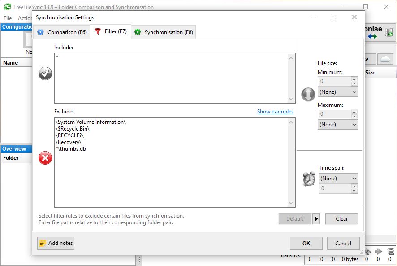397x266 pixels.
Task: Decrease the Maximum file size stepper
Action: click(354, 116)
